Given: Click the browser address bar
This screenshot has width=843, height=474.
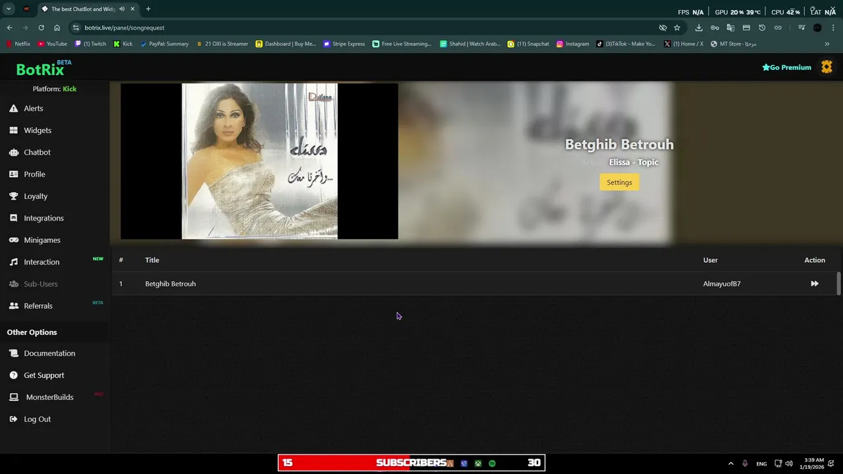Looking at the screenshot, I should [369, 28].
